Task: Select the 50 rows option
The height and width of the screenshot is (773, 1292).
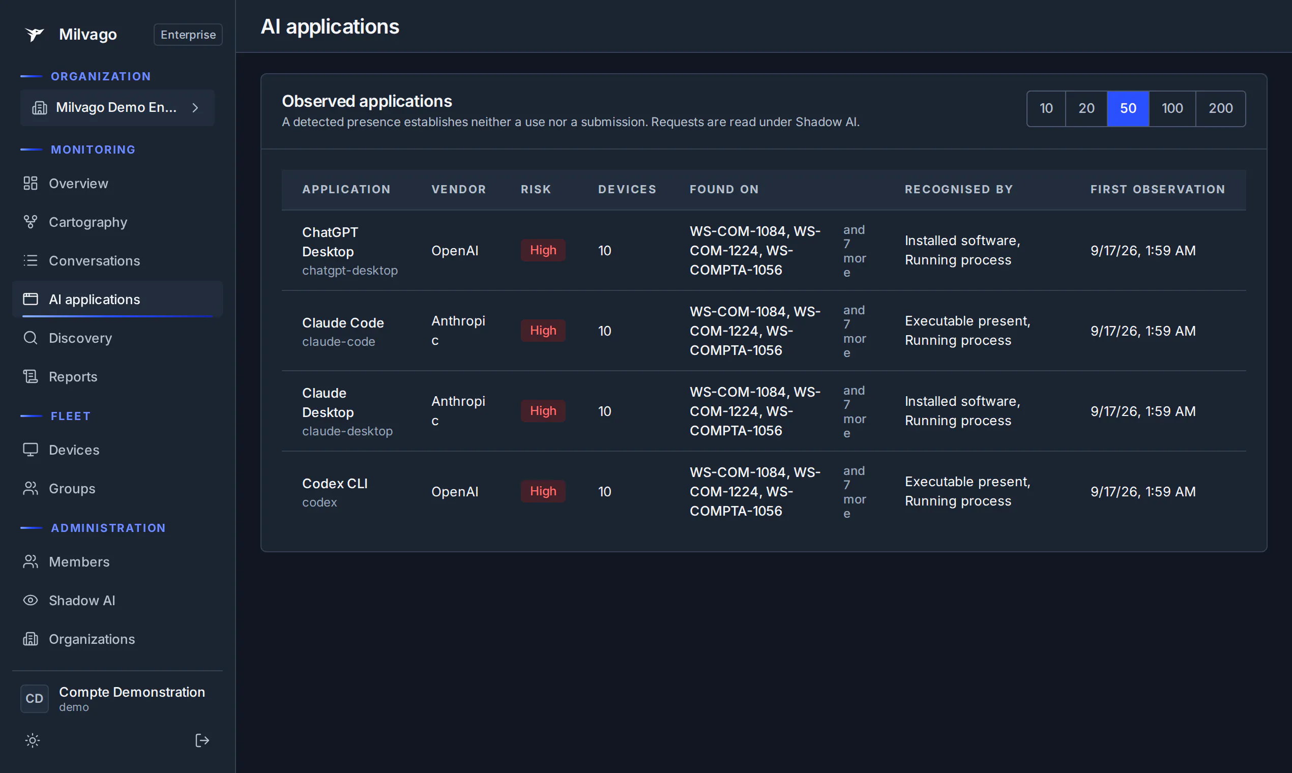Action: click(x=1128, y=108)
